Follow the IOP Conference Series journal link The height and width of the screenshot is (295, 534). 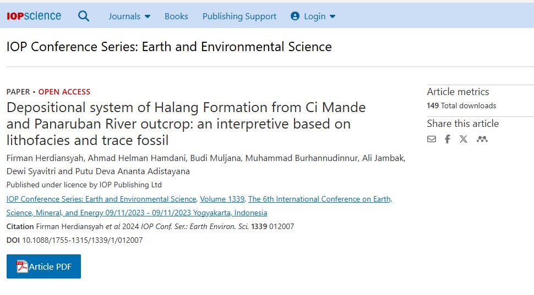tap(101, 199)
